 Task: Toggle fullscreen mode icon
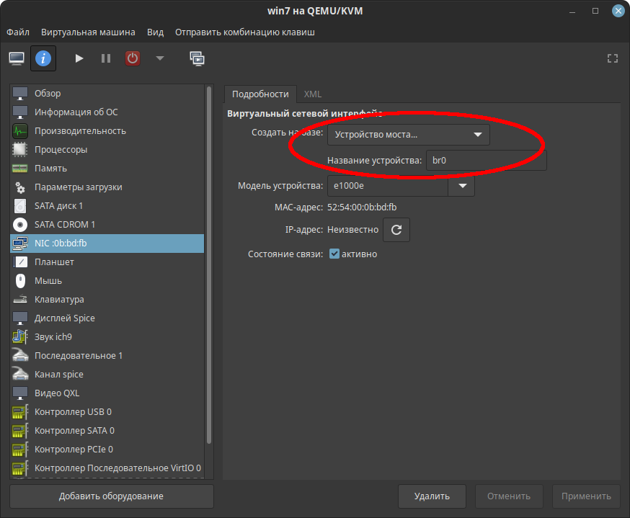click(612, 58)
